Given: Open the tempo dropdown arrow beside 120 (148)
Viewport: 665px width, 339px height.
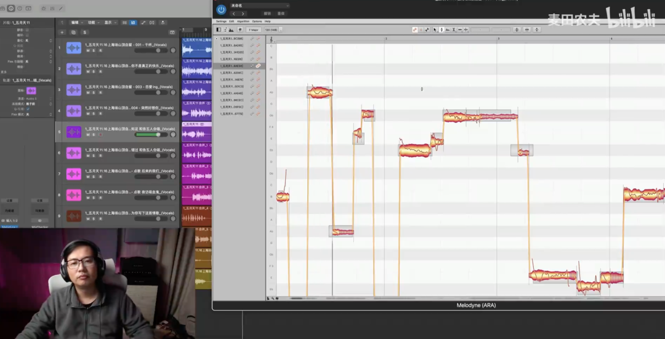Looking at the screenshot, I should coord(281,30).
